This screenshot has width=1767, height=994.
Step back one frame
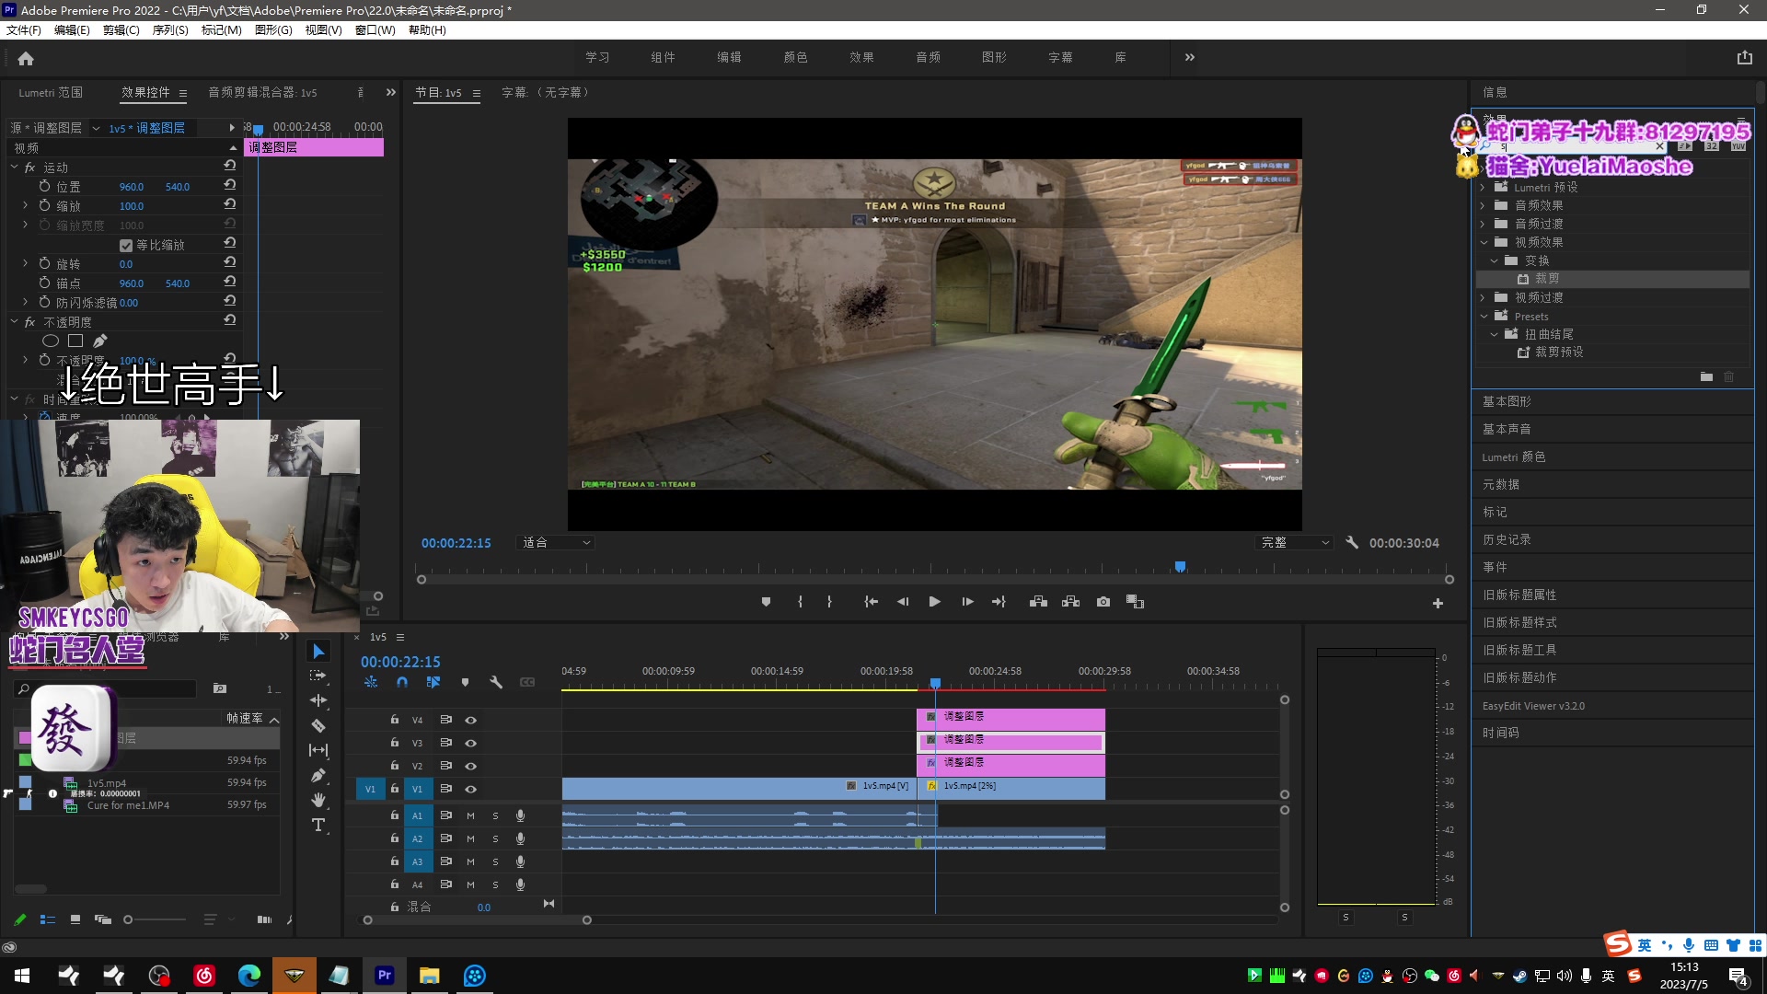[x=903, y=602]
